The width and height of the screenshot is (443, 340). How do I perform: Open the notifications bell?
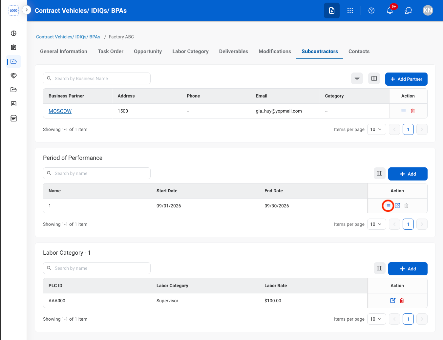click(390, 11)
